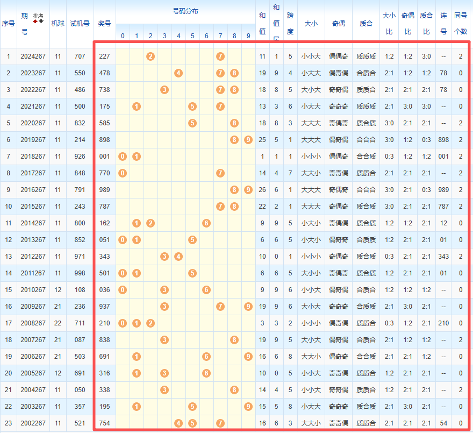Click issue number 2021267 cell

click(33, 107)
